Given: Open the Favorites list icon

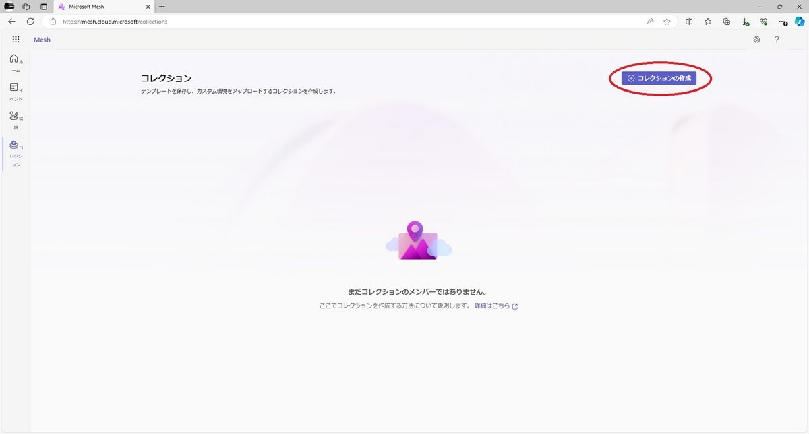Looking at the screenshot, I should [x=708, y=22].
